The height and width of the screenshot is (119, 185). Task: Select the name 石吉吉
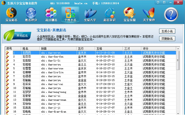(x=27, y=108)
